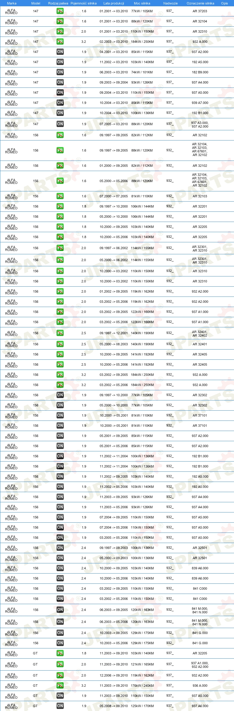234x711 pixels.
Task: Click the Nadwozie column header
Action: (x=170, y=3)
